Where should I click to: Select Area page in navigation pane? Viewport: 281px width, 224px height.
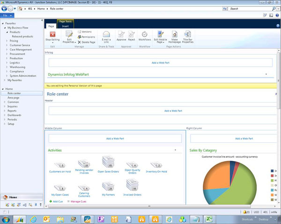point(13,98)
